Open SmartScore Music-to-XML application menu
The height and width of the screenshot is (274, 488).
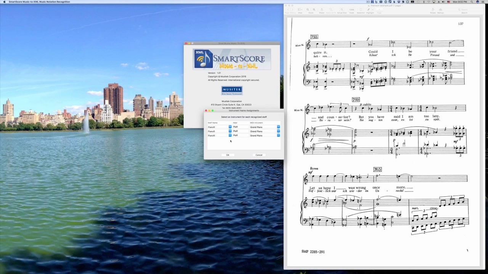[39, 2]
